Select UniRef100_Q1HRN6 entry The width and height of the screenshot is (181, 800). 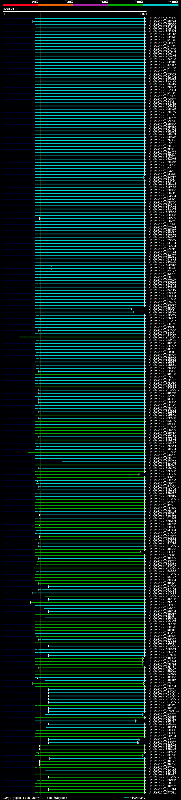[162, 393]
